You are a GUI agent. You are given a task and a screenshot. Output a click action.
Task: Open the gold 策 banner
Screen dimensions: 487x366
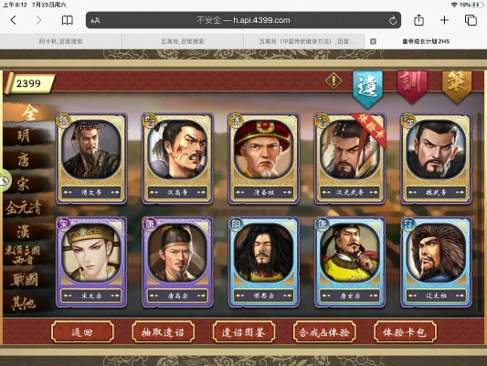(x=456, y=85)
